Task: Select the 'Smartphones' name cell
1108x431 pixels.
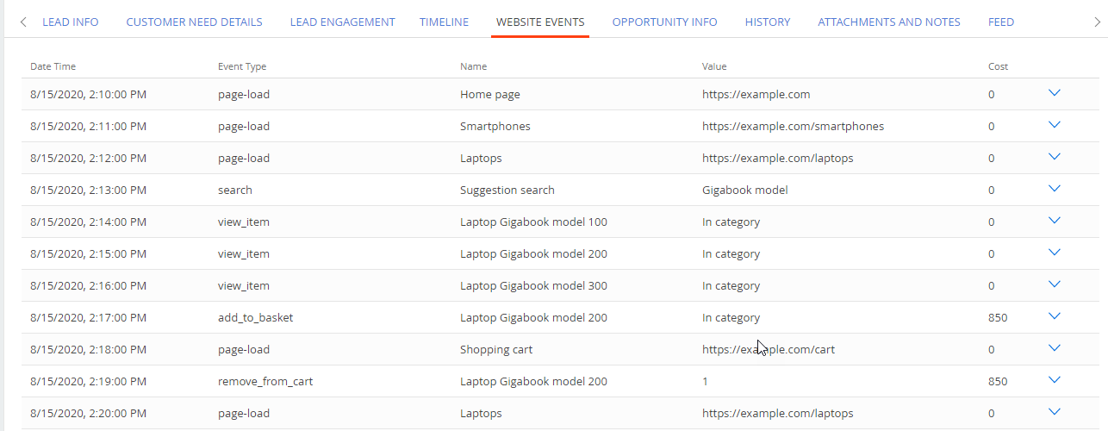Action: coord(495,127)
